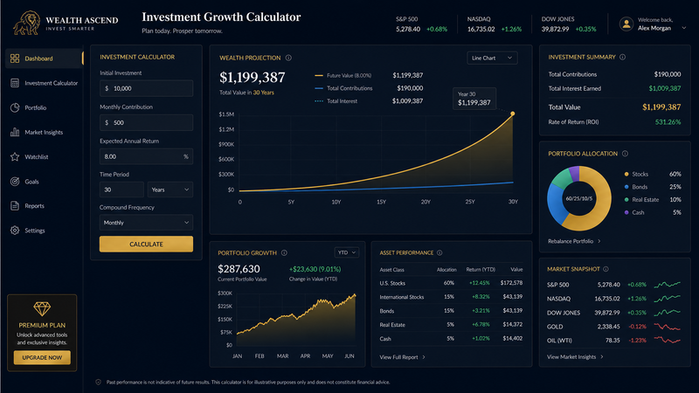This screenshot has height=393, width=699.
Task: Click the Alex Morgan user avatar
Action: tap(626, 24)
